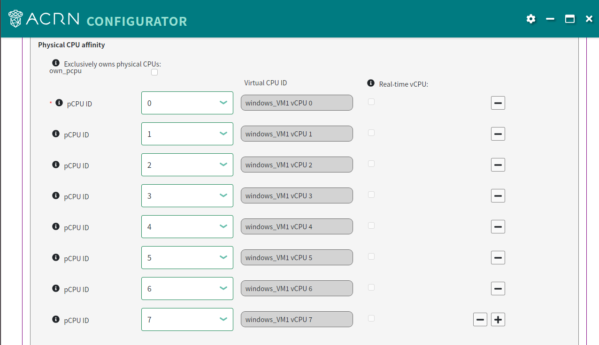This screenshot has width=599, height=345.
Task: Toggle Real-time vCPU checkbox for vCPU 2
Action: (371, 164)
